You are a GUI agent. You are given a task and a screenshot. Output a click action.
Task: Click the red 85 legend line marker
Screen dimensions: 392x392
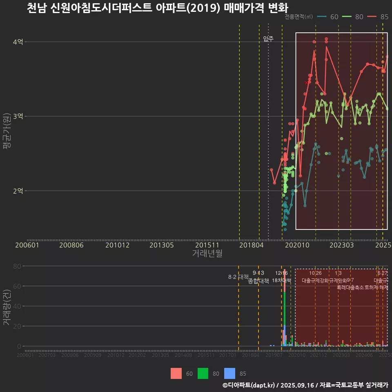click(372, 16)
